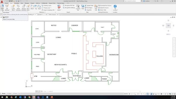Open the PDF Import tool
The image size is (176, 99).
coord(59,8)
